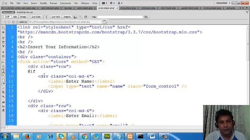This screenshot has width=250, height=140.
Task: Click the Remove Comment icon
Action: click(x=3, y=84)
